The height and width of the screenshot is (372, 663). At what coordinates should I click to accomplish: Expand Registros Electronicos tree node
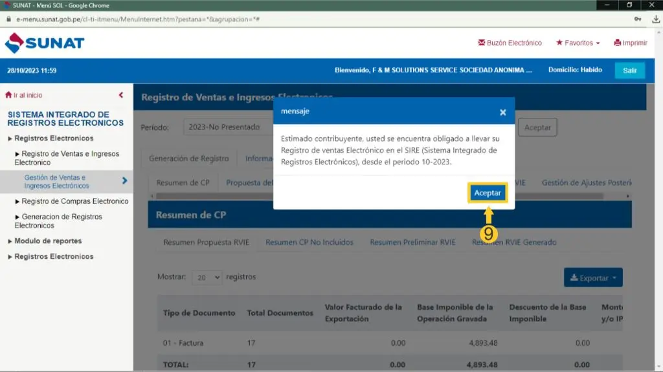pyautogui.click(x=54, y=138)
